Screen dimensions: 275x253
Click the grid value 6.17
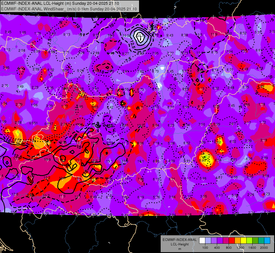tap(187, 179)
